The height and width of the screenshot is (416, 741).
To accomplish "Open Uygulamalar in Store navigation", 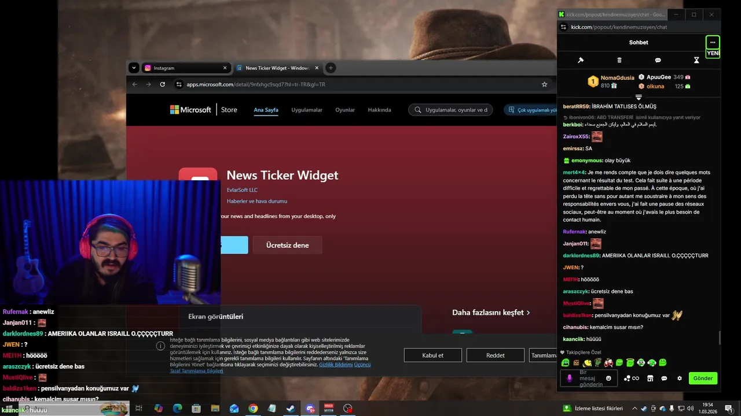I will click(307, 110).
